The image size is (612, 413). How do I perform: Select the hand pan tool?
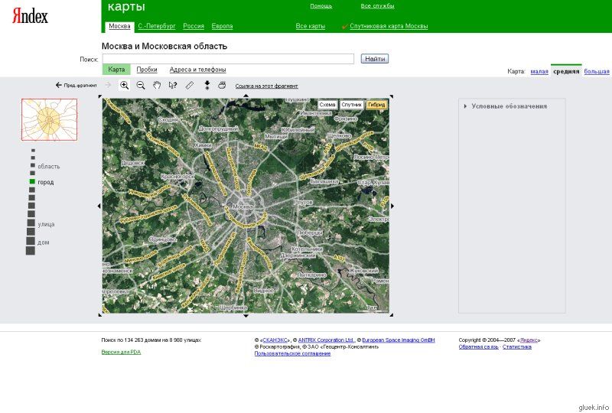tap(157, 85)
